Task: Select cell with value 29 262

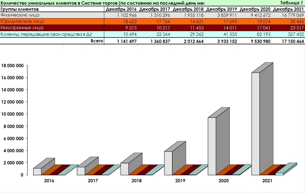Action: (188, 34)
